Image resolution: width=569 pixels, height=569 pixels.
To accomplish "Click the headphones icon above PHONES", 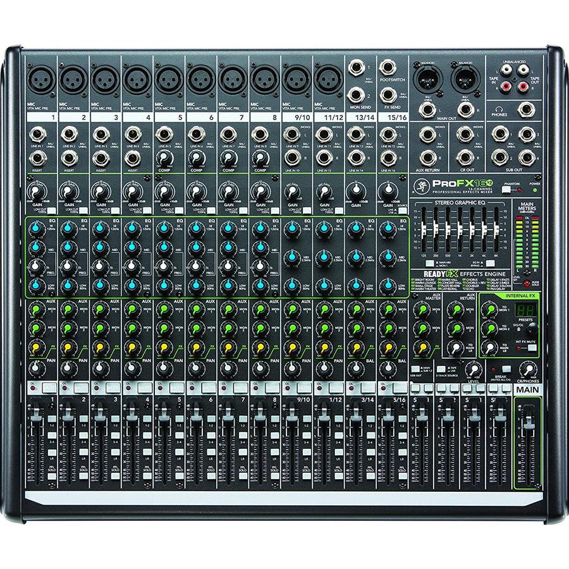I will (499, 109).
